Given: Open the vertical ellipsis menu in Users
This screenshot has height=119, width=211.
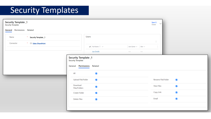Looking at the screenshot, I should 156,42.
